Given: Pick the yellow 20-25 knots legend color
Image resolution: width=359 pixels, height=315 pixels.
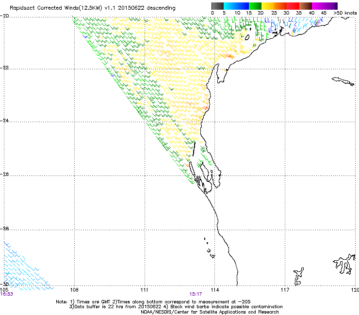Looking at the screenshot, I should tap(268, 6).
